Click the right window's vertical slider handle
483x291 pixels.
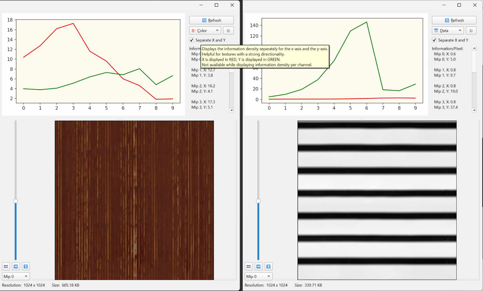258,201
